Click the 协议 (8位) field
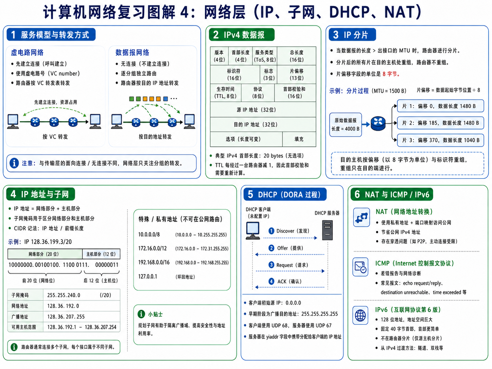The height and width of the screenshot is (369, 492). (258, 93)
